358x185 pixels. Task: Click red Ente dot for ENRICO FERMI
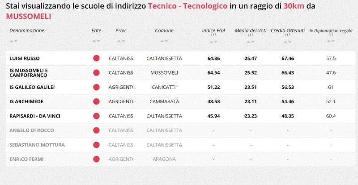96,159
